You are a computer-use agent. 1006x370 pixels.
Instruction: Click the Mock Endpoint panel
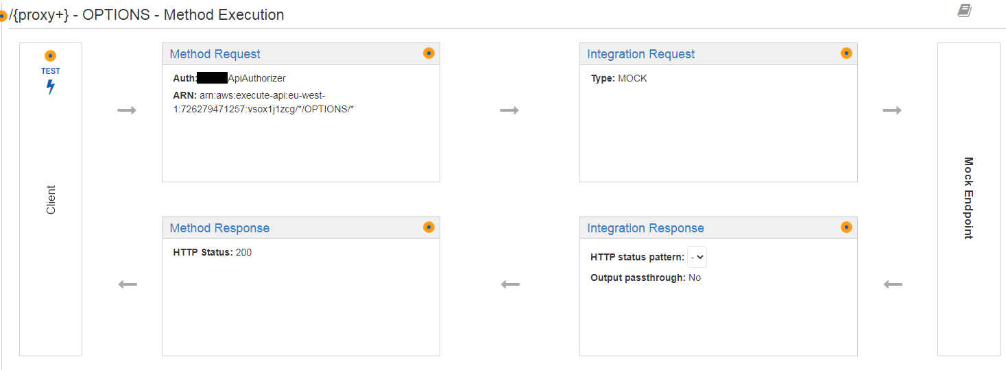click(968, 199)
